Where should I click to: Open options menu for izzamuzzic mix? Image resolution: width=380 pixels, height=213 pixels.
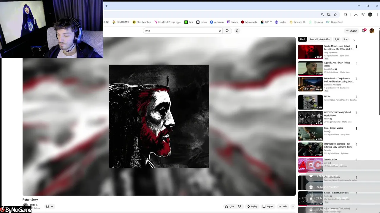pyautogui.click(x=356, y=144)
